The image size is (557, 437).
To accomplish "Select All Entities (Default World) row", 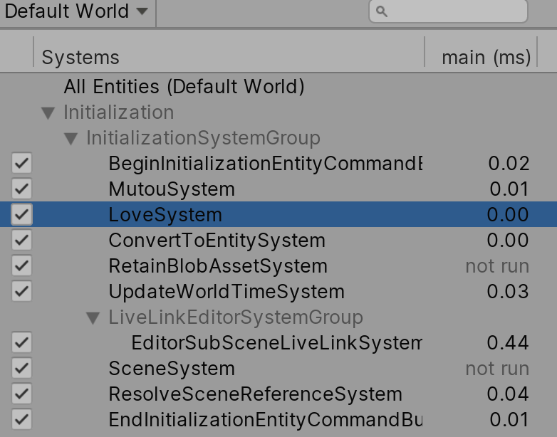I will (278, 87).
